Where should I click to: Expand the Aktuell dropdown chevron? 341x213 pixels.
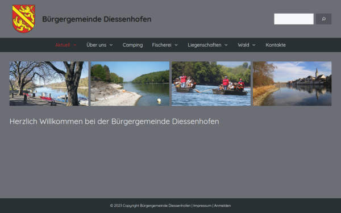[x=75, y=45]
